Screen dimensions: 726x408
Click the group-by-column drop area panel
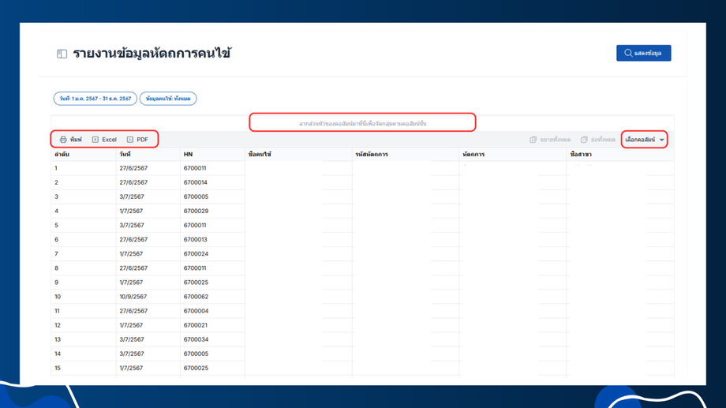(x=362, y=123)
